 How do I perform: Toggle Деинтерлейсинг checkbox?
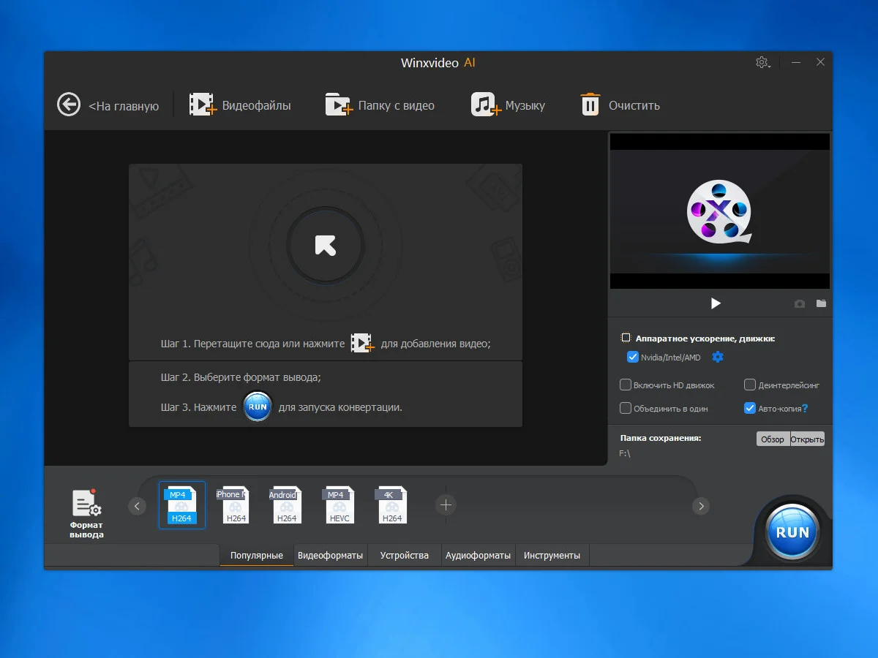point(750,385)
